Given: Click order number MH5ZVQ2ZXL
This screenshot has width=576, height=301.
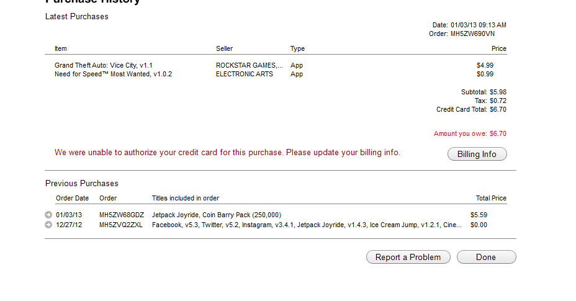Looking at the screenshot, I should [x=121, y=225].
